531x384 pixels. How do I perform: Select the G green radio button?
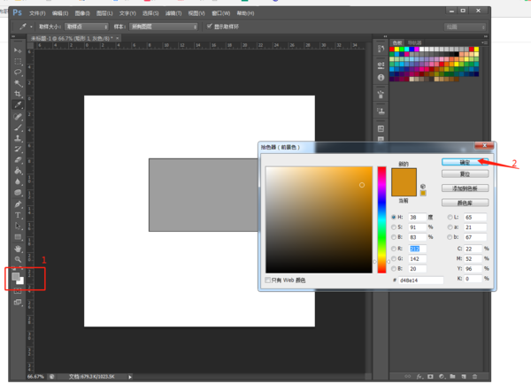(394, 258)
